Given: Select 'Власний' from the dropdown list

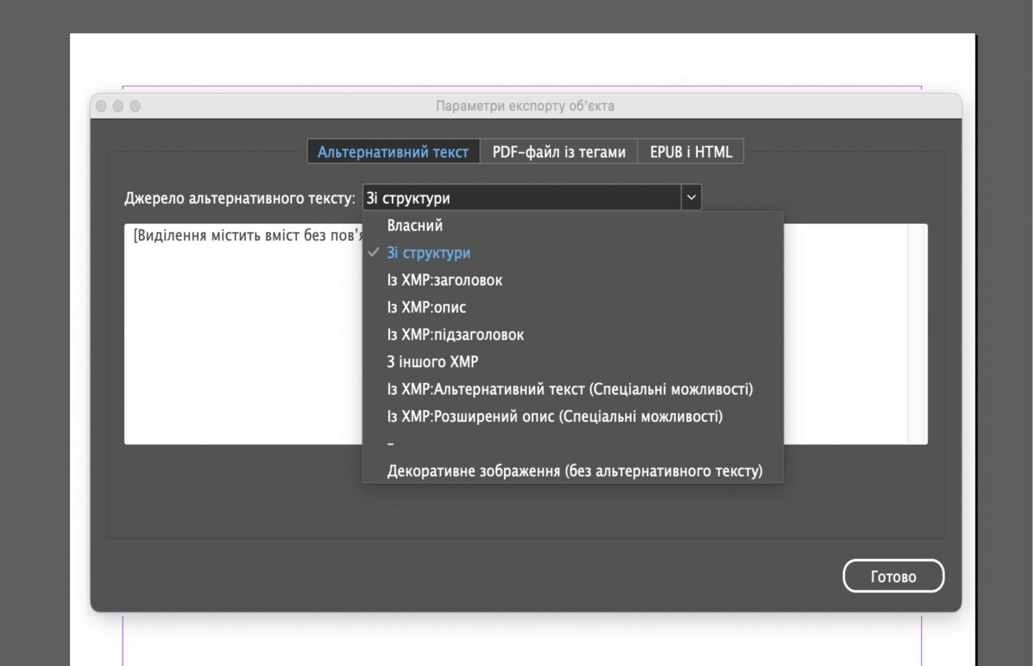Looking at the screenshot, I should [415, 225].
